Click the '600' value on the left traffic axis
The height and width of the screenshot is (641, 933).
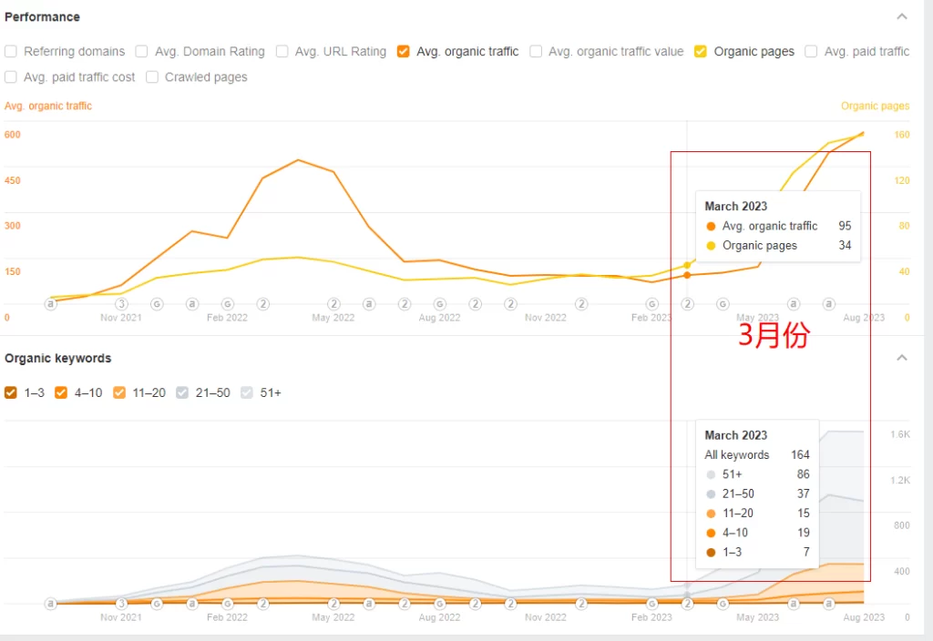13,135
